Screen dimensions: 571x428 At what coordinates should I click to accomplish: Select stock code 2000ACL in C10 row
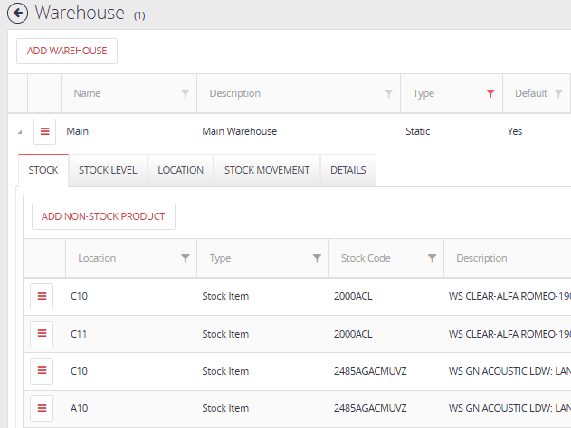[353, 296]
